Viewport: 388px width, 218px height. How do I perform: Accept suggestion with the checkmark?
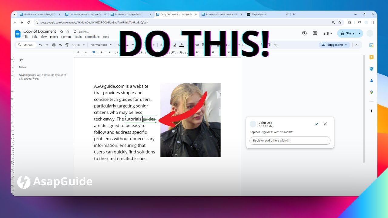[x=317, y=124]
